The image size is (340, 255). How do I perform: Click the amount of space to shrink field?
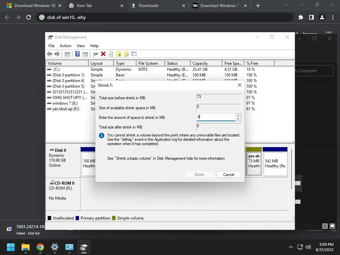pyautogui.click(x=216, y=117)
